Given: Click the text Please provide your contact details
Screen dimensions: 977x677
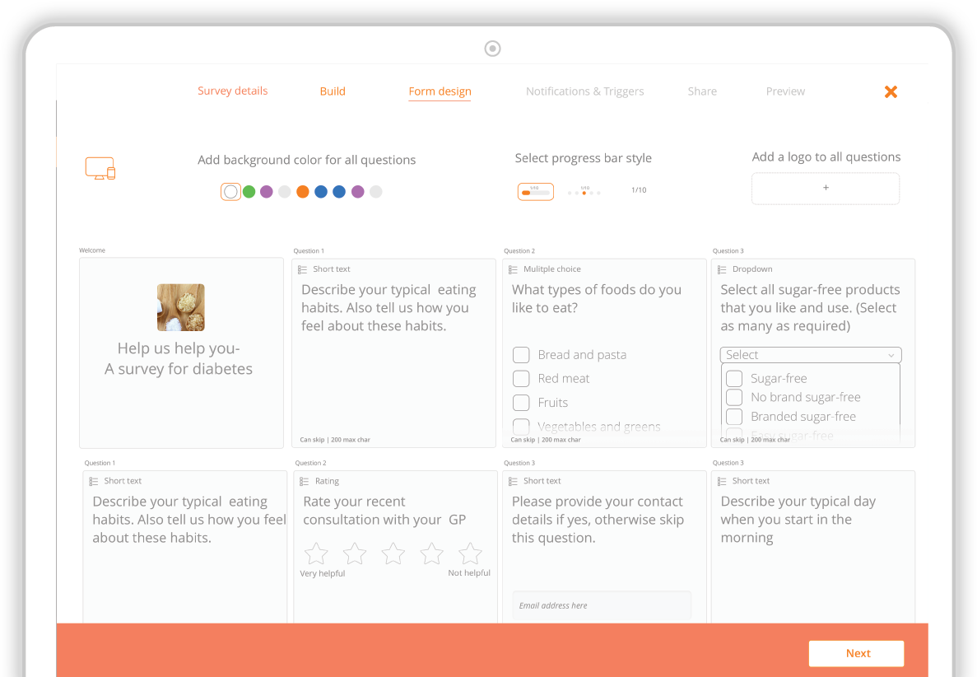Looking at the screenshot, I should coord(598,520).
